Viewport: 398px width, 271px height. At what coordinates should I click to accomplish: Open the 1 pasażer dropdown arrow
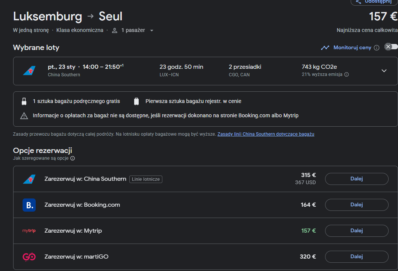tap(151, 30)
